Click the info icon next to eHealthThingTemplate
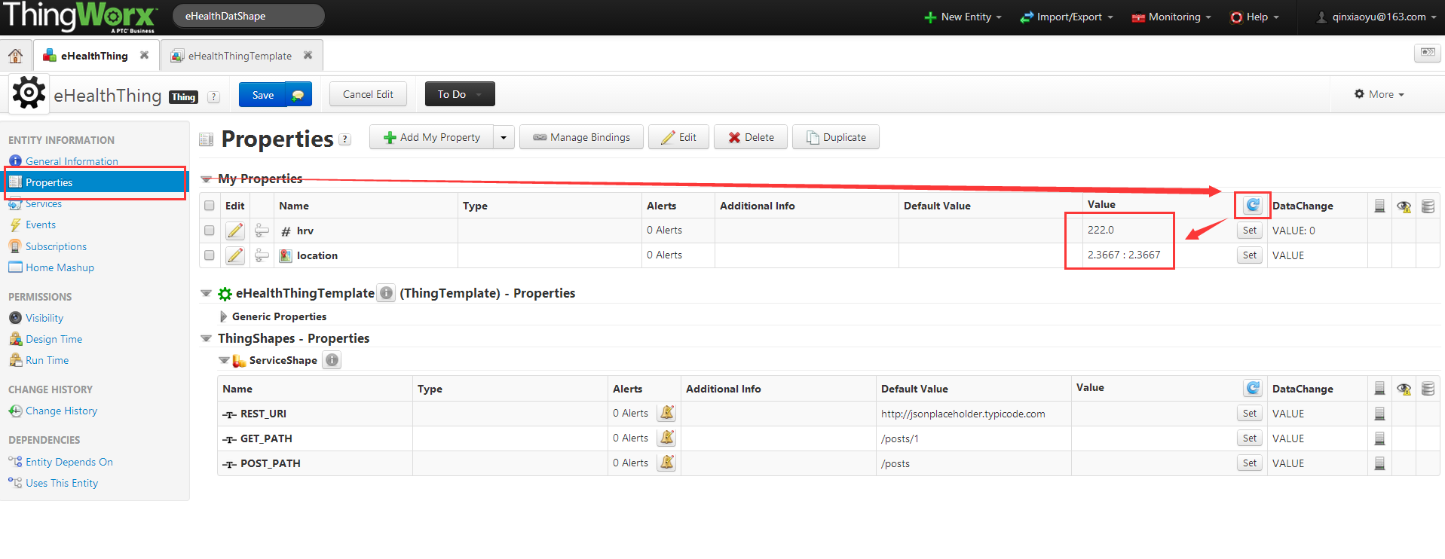This screenshot has height=559, width=1445. pos(386,293)
